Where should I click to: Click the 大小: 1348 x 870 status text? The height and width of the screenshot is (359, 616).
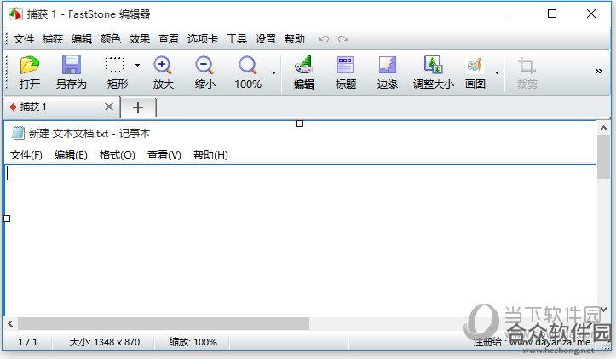tap(105, 342)
